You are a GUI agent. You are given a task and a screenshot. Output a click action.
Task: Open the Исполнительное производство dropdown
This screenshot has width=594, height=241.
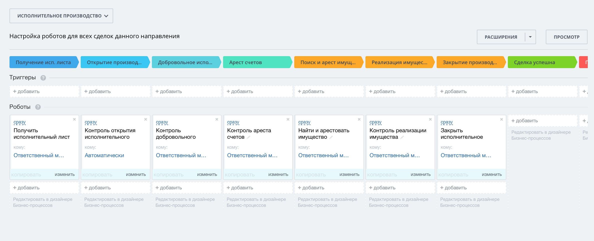point(61,16)
